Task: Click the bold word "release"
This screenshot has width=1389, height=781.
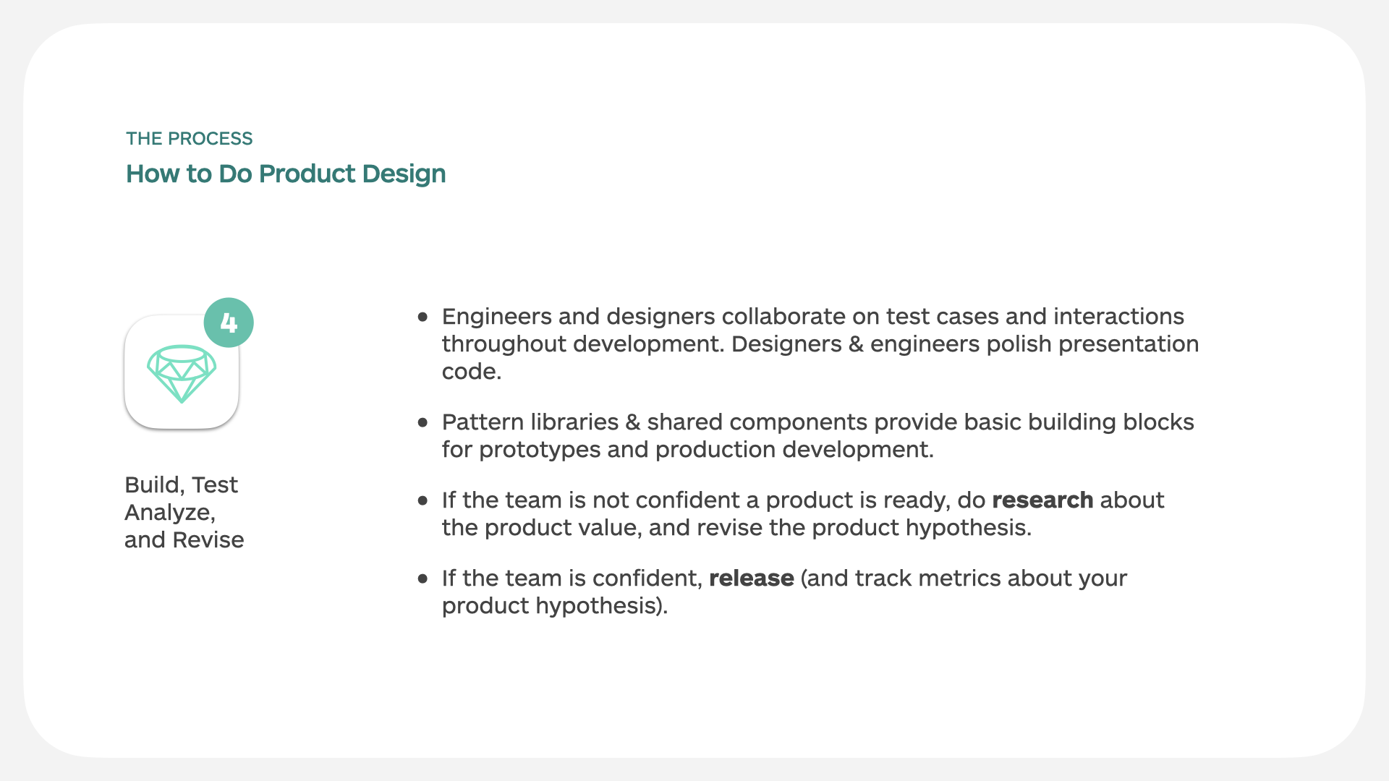Action: (x=751, y=579)
